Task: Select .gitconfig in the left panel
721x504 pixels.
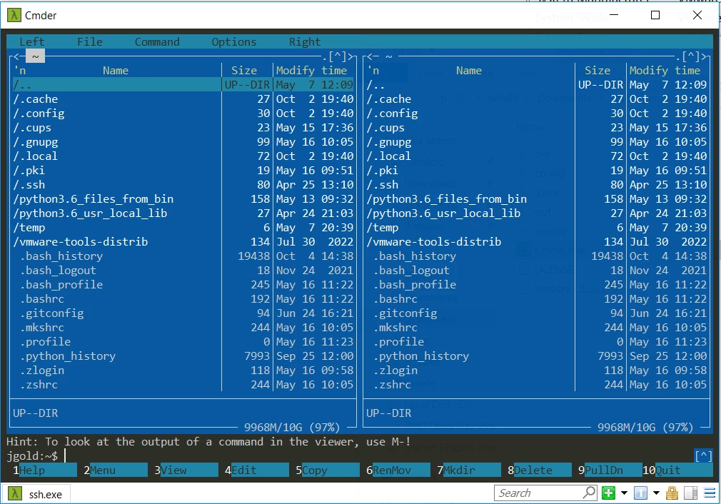Action: click(x=183, y=313)
